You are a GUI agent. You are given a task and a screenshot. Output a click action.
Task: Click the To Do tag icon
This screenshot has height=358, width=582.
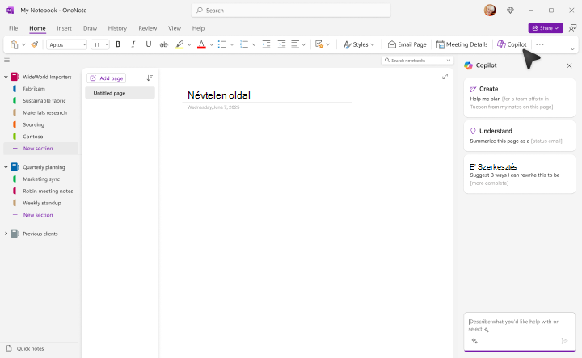(x=319, y=44)
